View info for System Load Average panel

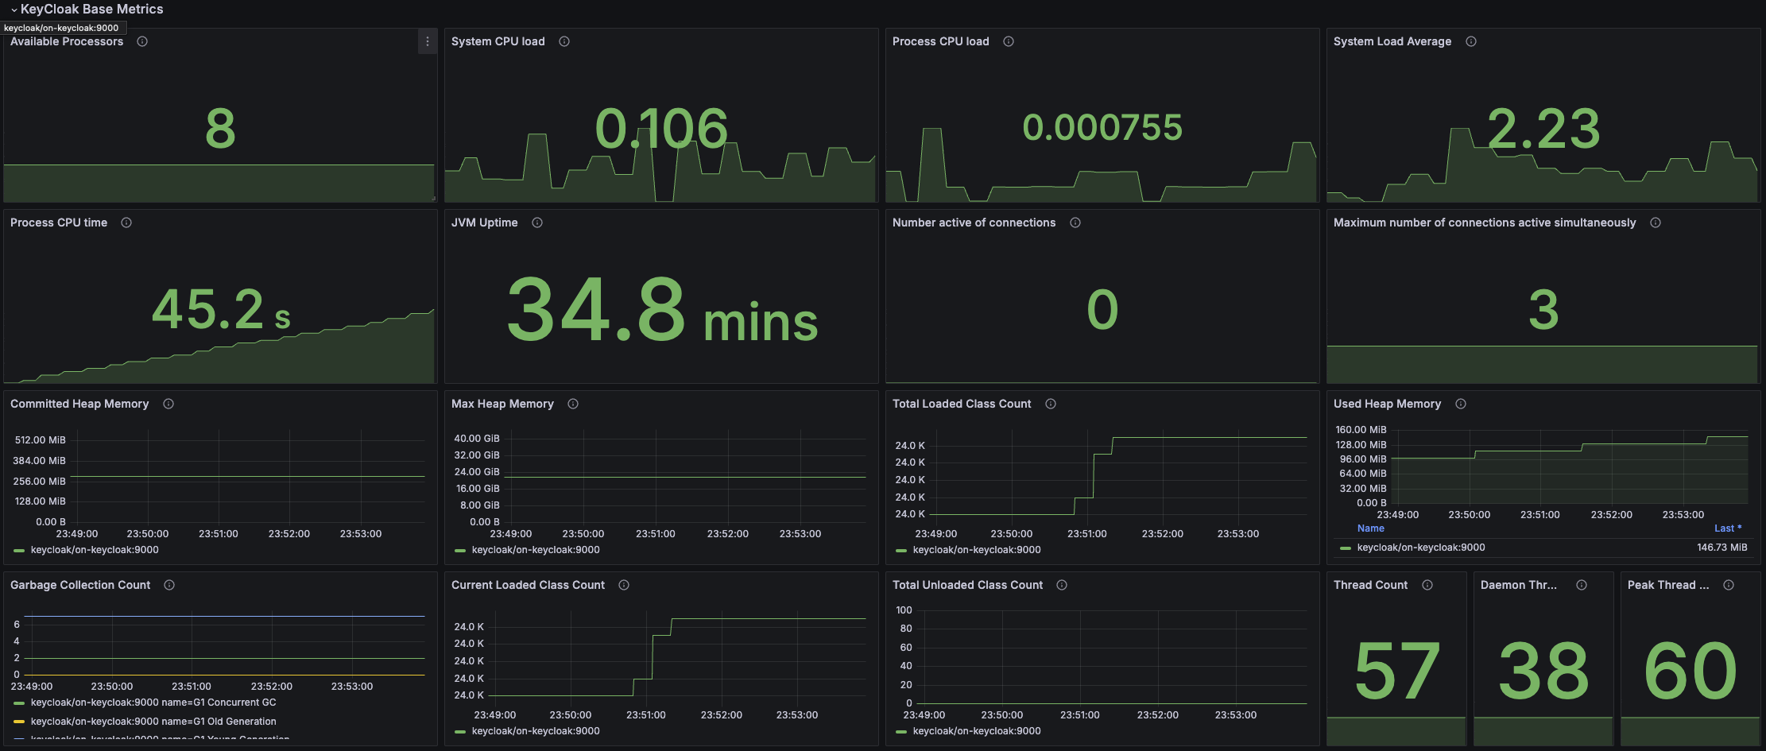(x=1470, y=41)
